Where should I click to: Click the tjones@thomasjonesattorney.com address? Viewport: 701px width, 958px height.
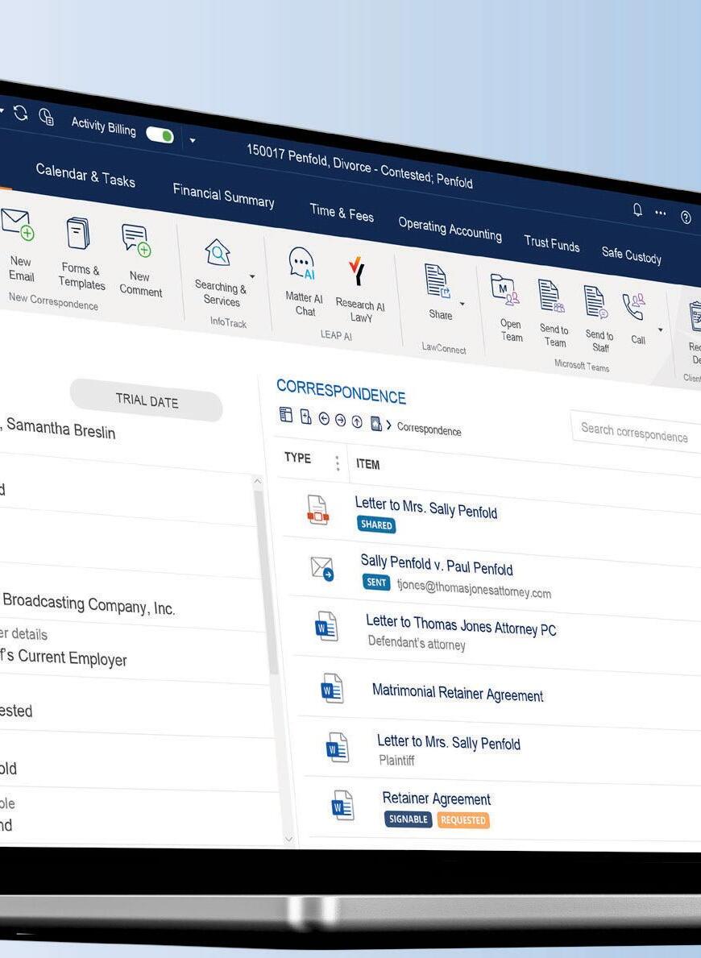[x=474, y=589]
